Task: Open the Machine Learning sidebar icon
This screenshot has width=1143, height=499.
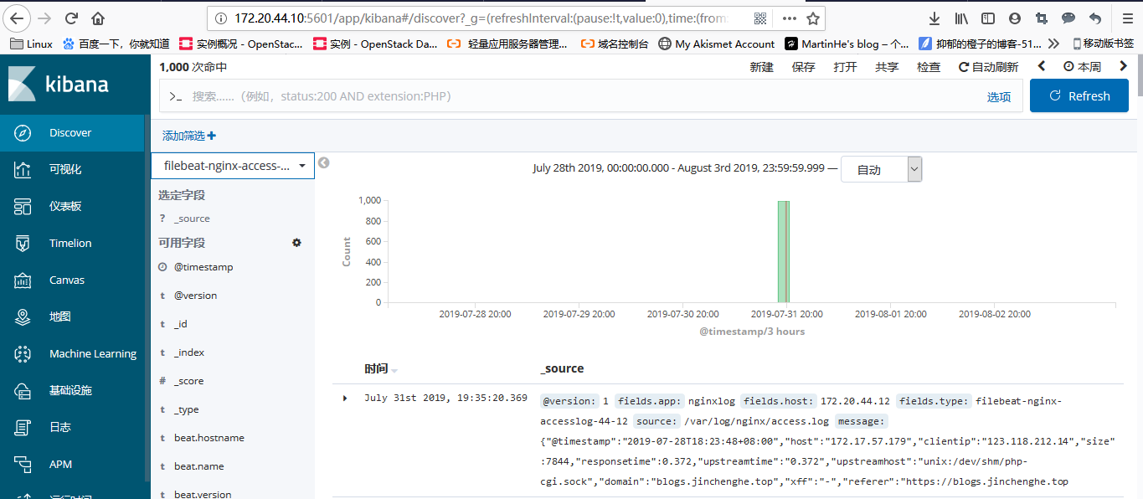Action: click(23, 354)
